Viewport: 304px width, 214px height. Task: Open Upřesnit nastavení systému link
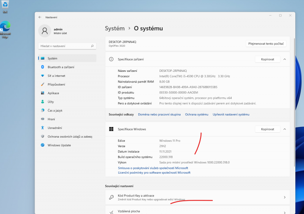[231, 114]
